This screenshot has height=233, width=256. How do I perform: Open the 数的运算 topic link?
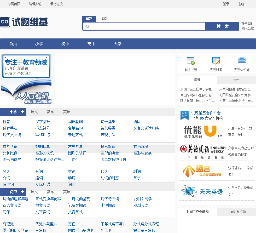pyautogui.click(x=43, y=146)
